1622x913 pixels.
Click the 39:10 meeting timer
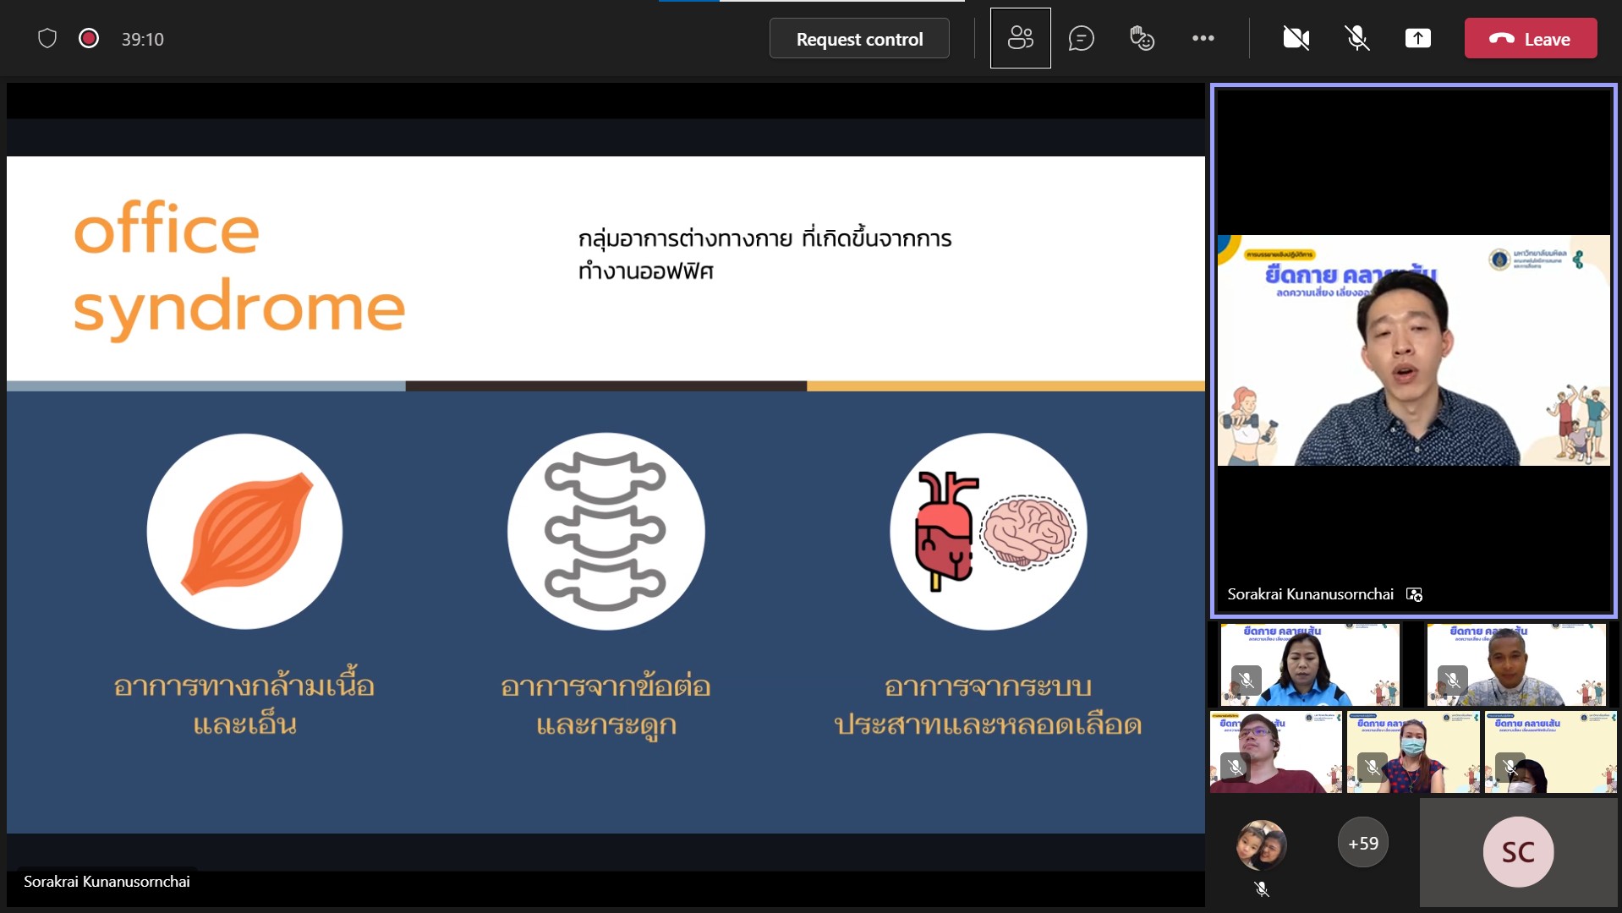point(142,40)
